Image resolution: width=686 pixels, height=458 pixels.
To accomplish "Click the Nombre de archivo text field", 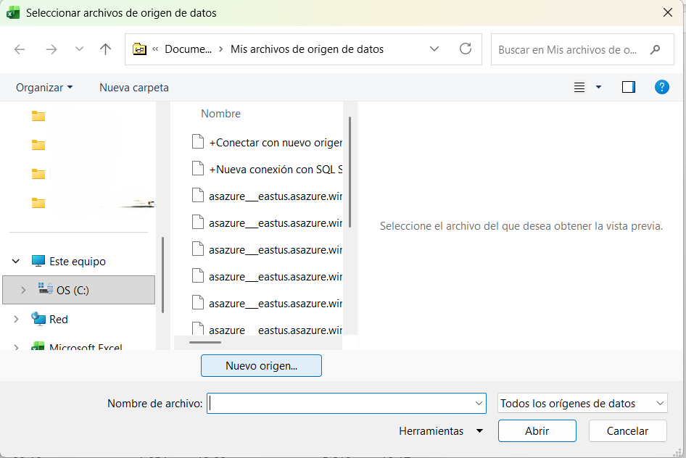I will [339, 404].
